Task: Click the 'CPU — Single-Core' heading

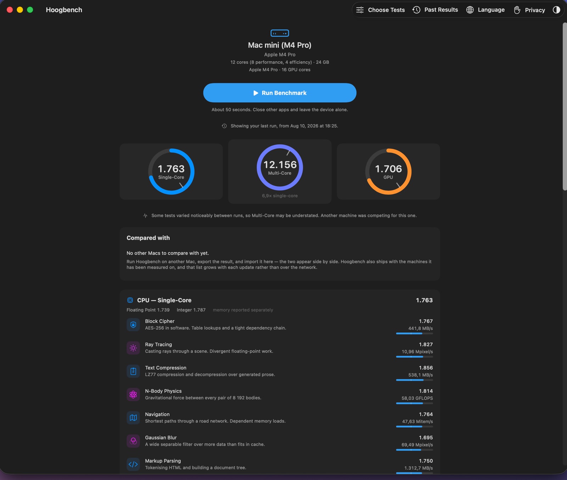Action: click(x=164, y=300)
